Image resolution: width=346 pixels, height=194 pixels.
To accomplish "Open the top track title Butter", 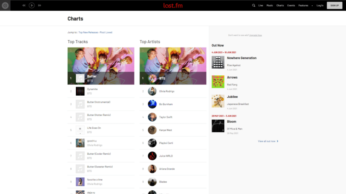I will tap(92, 76).
